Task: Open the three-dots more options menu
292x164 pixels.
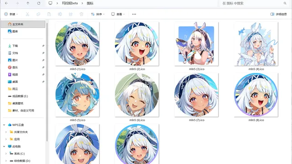Action: tap(134, 14)
